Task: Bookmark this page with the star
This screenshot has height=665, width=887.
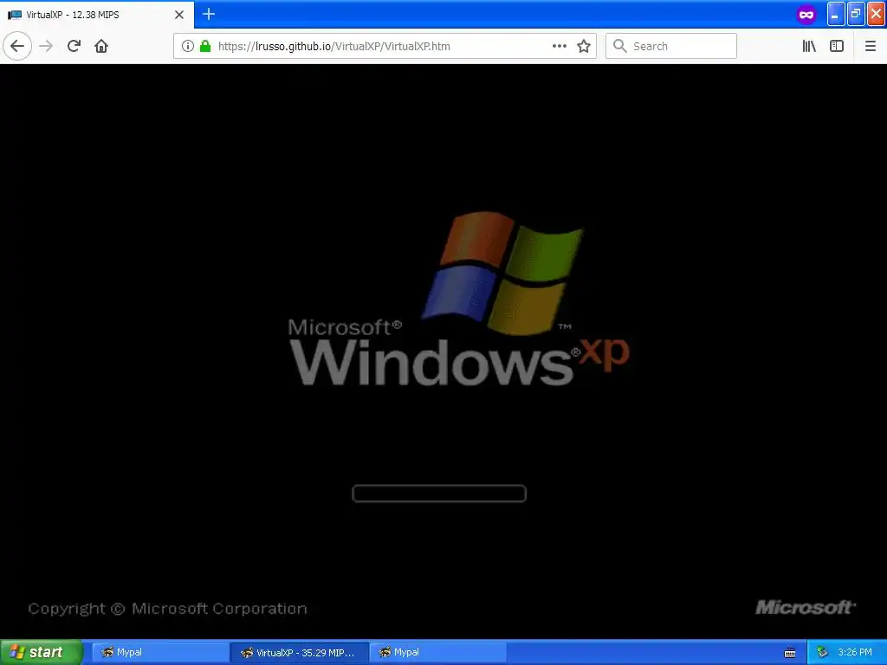Action: click(584, 46)
